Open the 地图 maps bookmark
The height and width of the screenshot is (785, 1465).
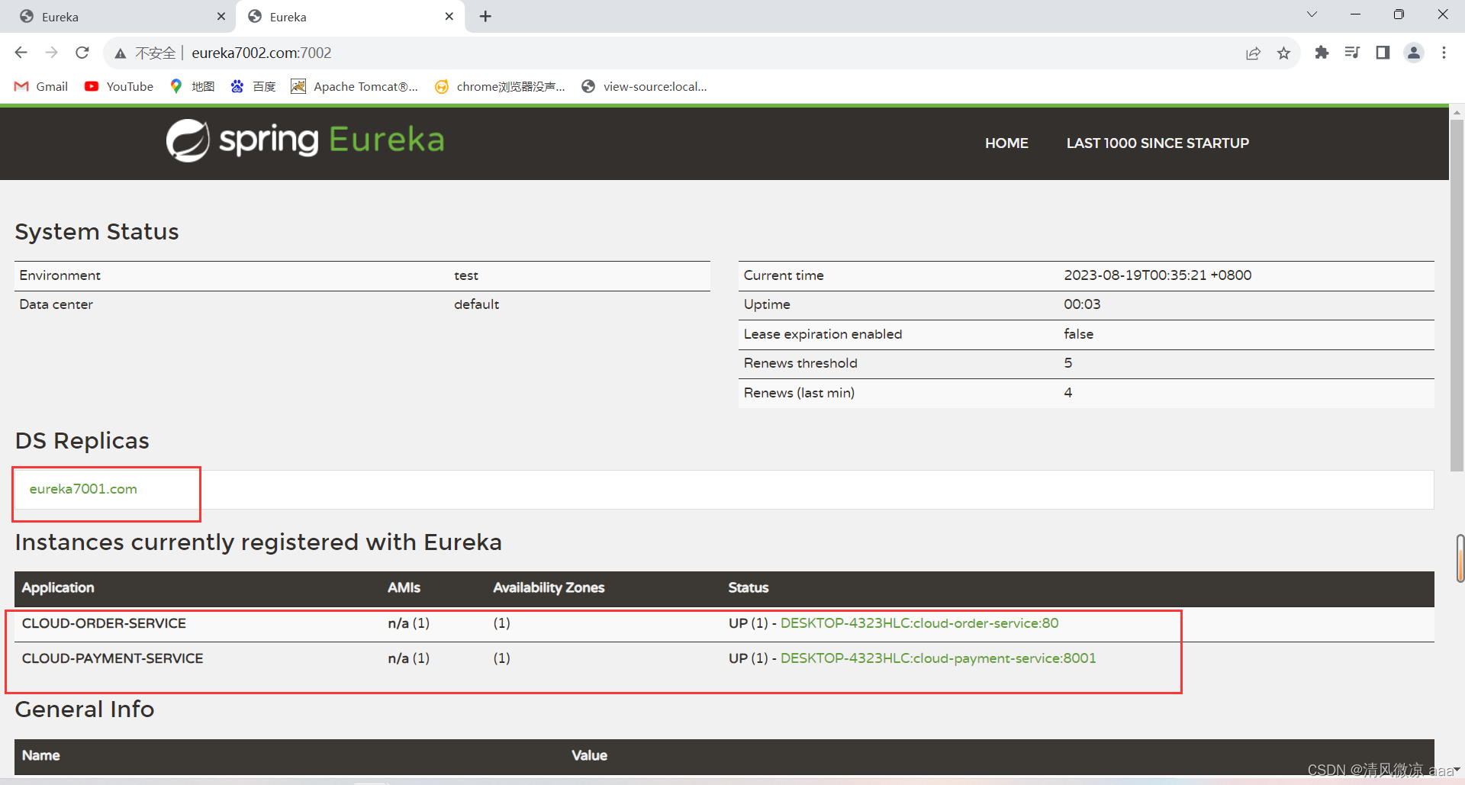coord(192,86)
